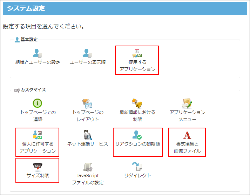Image resolution: width=250 pixels, height=195 pixels.
Task: Click the ユーザーの表示順 user icon
Action: point(87,53)
